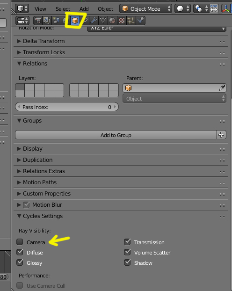Viewport: 232px width, 291px height.
Task: Enable Camera ray visibility checkbox
Action: 20,242
